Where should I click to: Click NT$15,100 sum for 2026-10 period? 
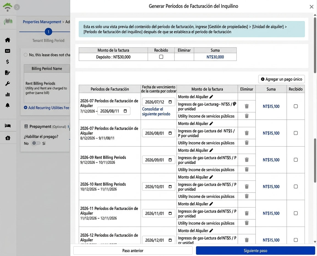(x=271, y=187)
